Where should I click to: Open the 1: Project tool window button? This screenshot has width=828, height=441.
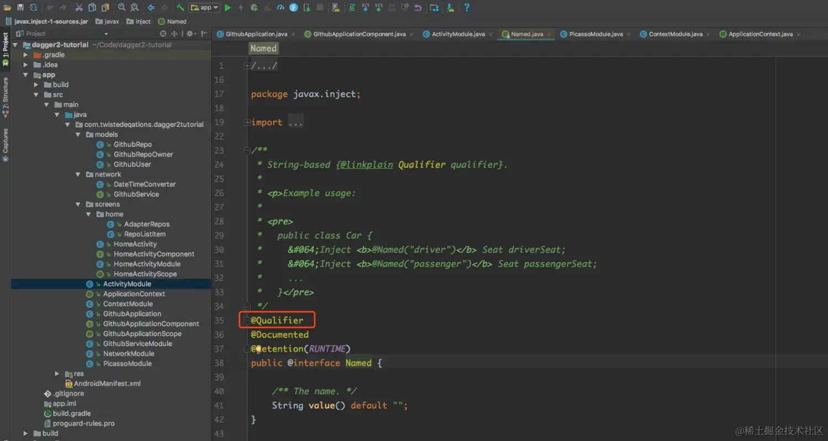coord(6,50)
